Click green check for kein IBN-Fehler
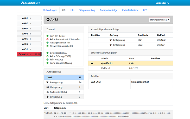Image resolution: width=190 pixels, height=119 pixels. 47,36
